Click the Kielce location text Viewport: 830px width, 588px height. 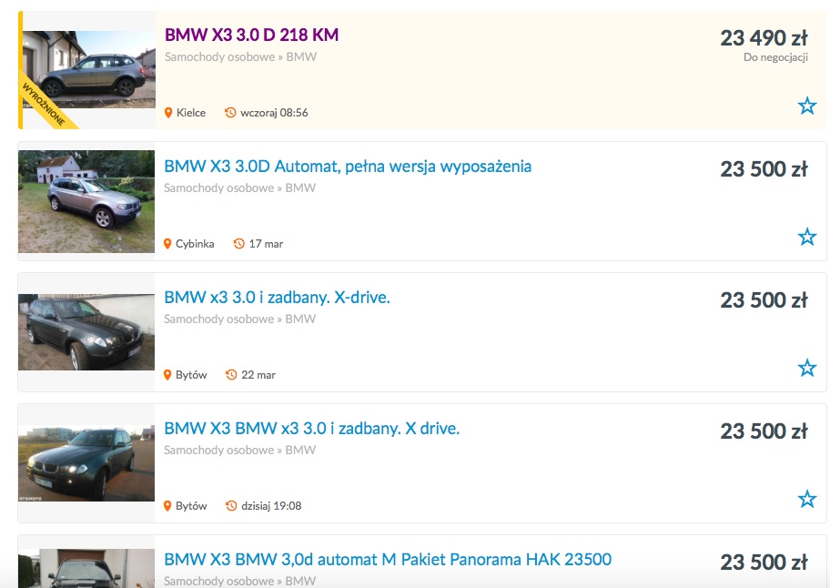point(190,113)
